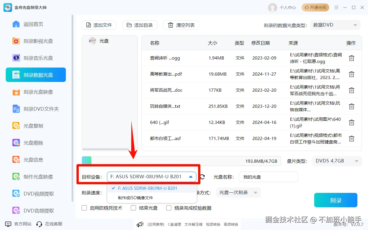Click the app logo in title bar

pyautogui.click(x=8, y=7)
